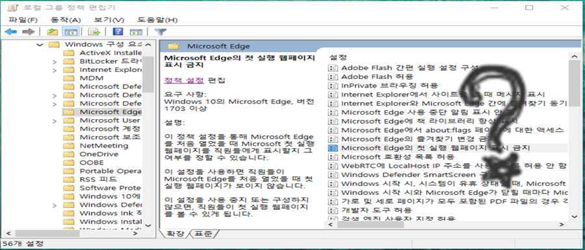Expand the Microsoft User tree node
The image size is (585, 250).
tap(55, 120)
